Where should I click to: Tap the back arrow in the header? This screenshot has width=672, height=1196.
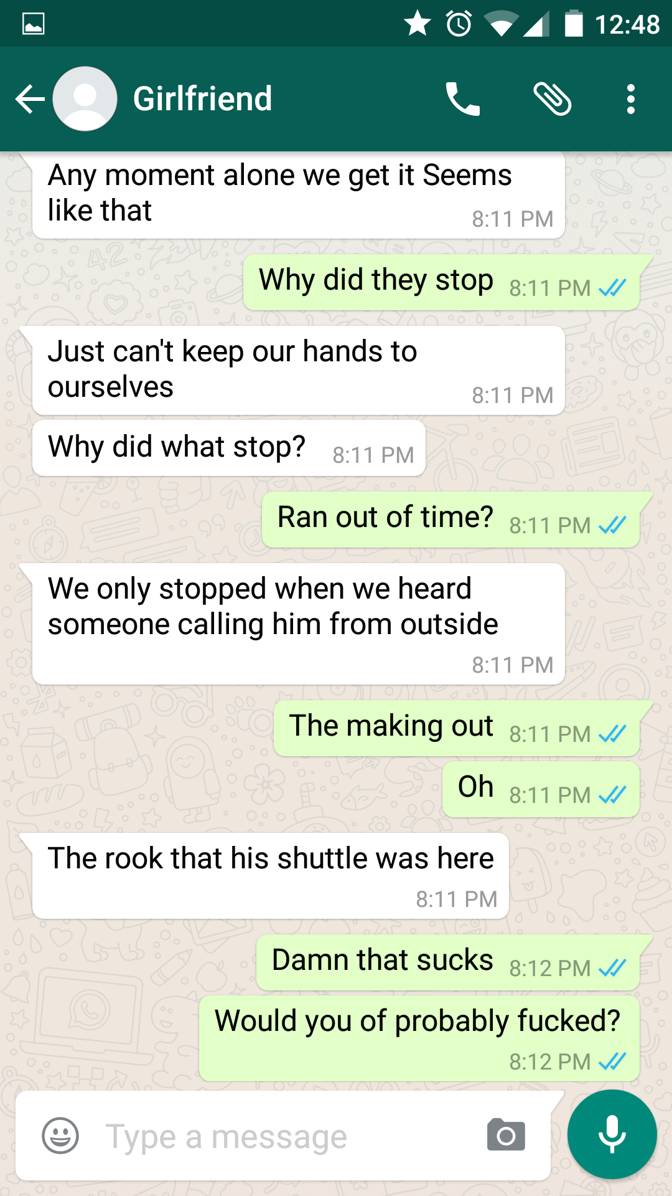(29, 99)
